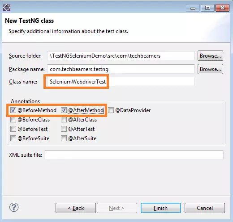Uncheck the @AfterMethod annotation
This screenshot has width=233, height=222.
point(64,110)
